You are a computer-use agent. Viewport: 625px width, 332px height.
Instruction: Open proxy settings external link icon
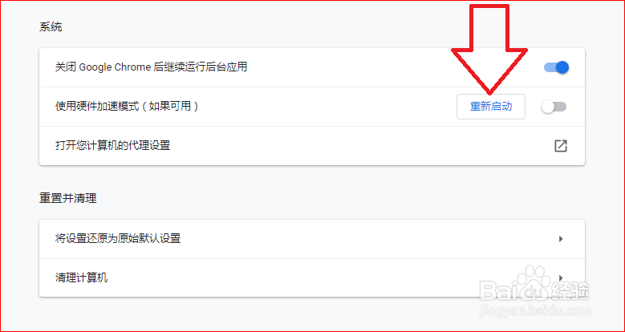point(561,146)
